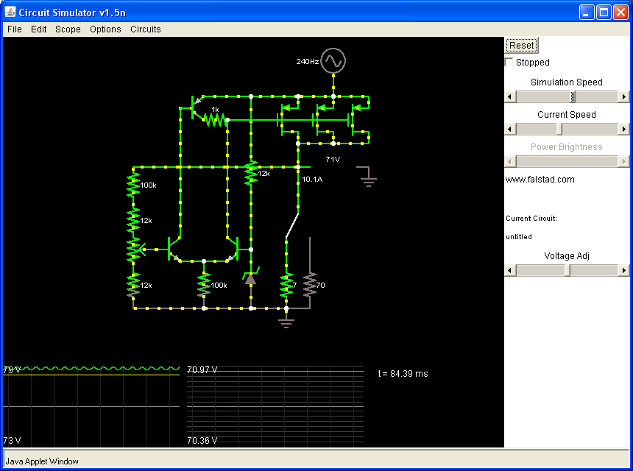Viewport: 633px width, 471px height.
Task: Click Voltage Adj right arrow
Action: click(624, 270)
